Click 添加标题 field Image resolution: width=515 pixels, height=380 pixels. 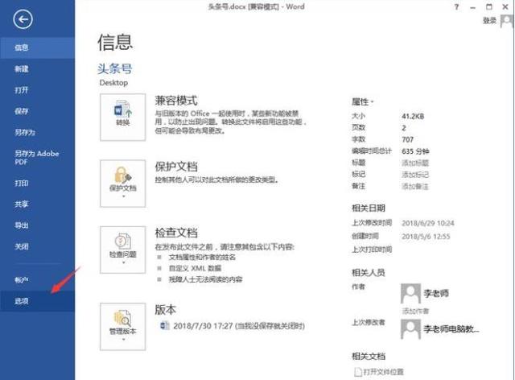click(415, 163)
